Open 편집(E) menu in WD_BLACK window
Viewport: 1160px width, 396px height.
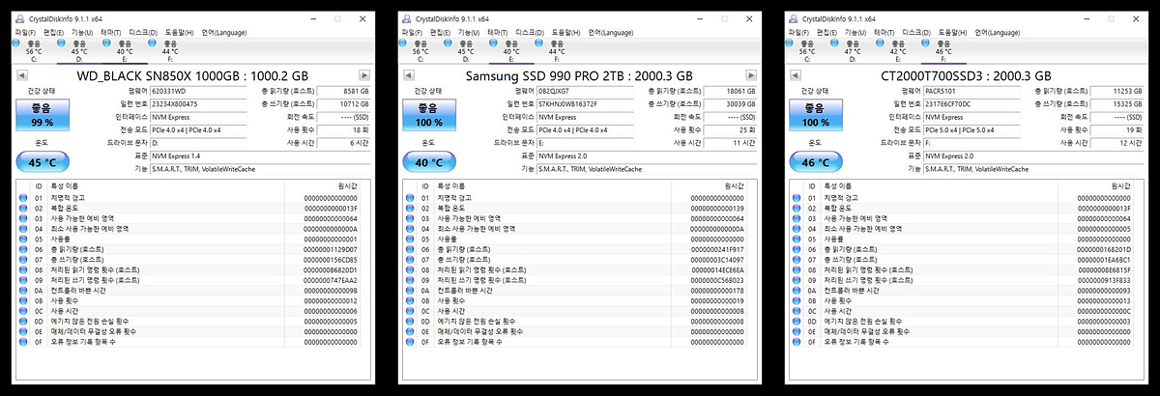tap(53, 33)
